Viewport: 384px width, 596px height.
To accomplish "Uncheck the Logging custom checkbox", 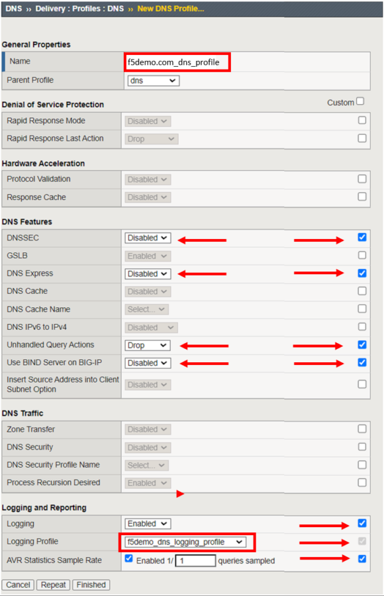I will [361, 522].
